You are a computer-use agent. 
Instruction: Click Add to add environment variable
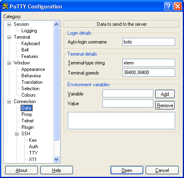165,94
